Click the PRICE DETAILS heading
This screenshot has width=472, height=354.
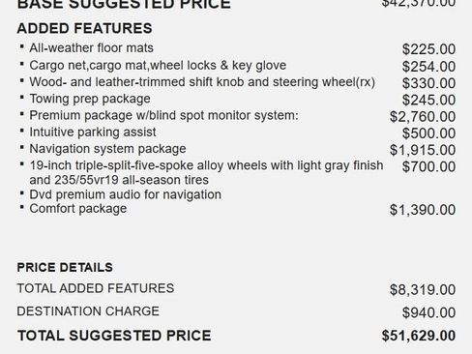pyautogui.click(x=65, y=268)
